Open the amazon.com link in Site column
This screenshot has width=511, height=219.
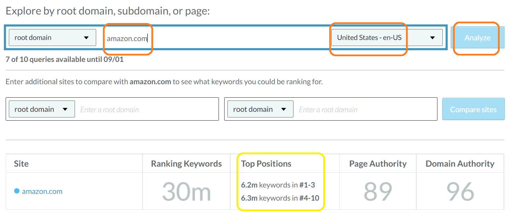(42, 191)
